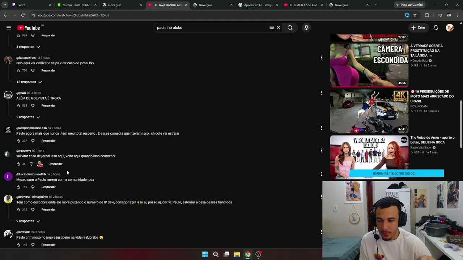Click the page vertical scrollbar
This screenshot has height=260, width=463.
pos(461,124)
